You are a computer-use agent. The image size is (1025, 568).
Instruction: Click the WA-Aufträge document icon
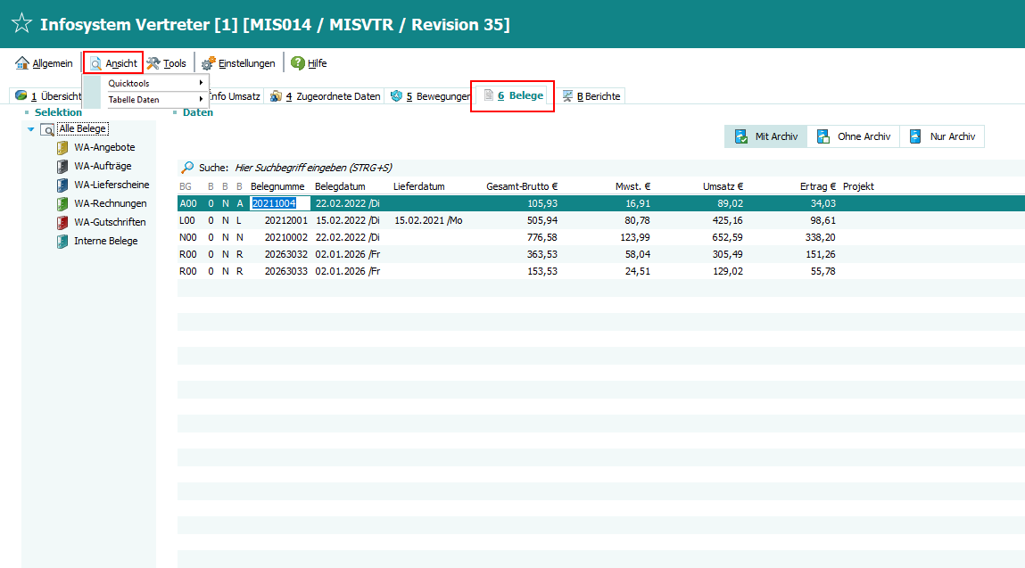(62, 167)
